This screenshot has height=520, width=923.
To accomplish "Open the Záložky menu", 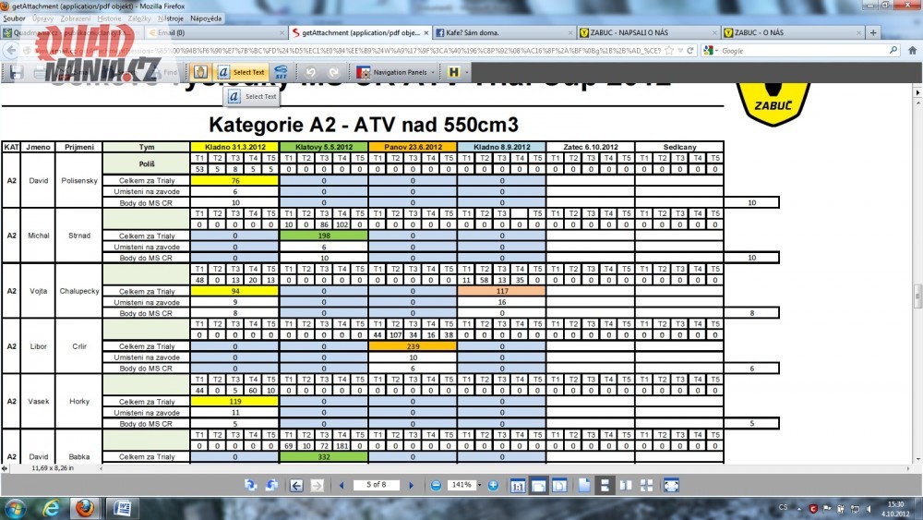I will (x=139, y=18).
